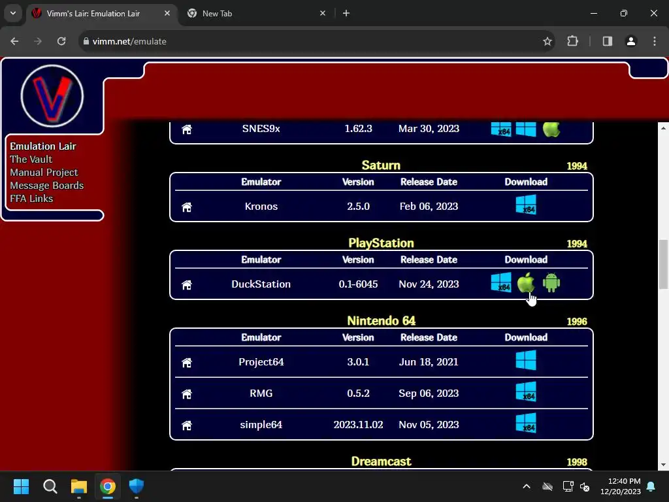
Task: Show hidden system tray icons chevron
Action: 527,486
